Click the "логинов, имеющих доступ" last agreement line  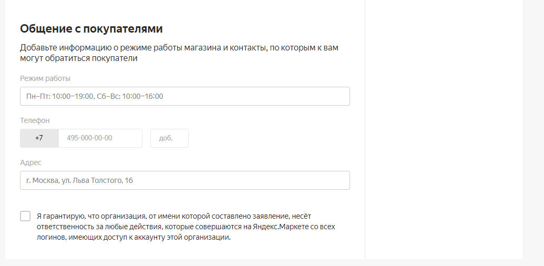[134, 237]
